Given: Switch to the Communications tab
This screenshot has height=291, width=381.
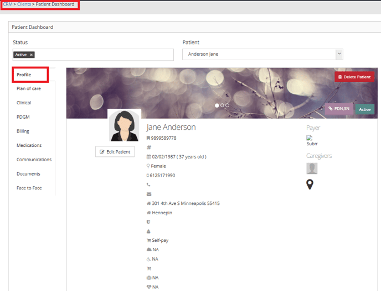Looking at the screenshot, I should [34, 160].
